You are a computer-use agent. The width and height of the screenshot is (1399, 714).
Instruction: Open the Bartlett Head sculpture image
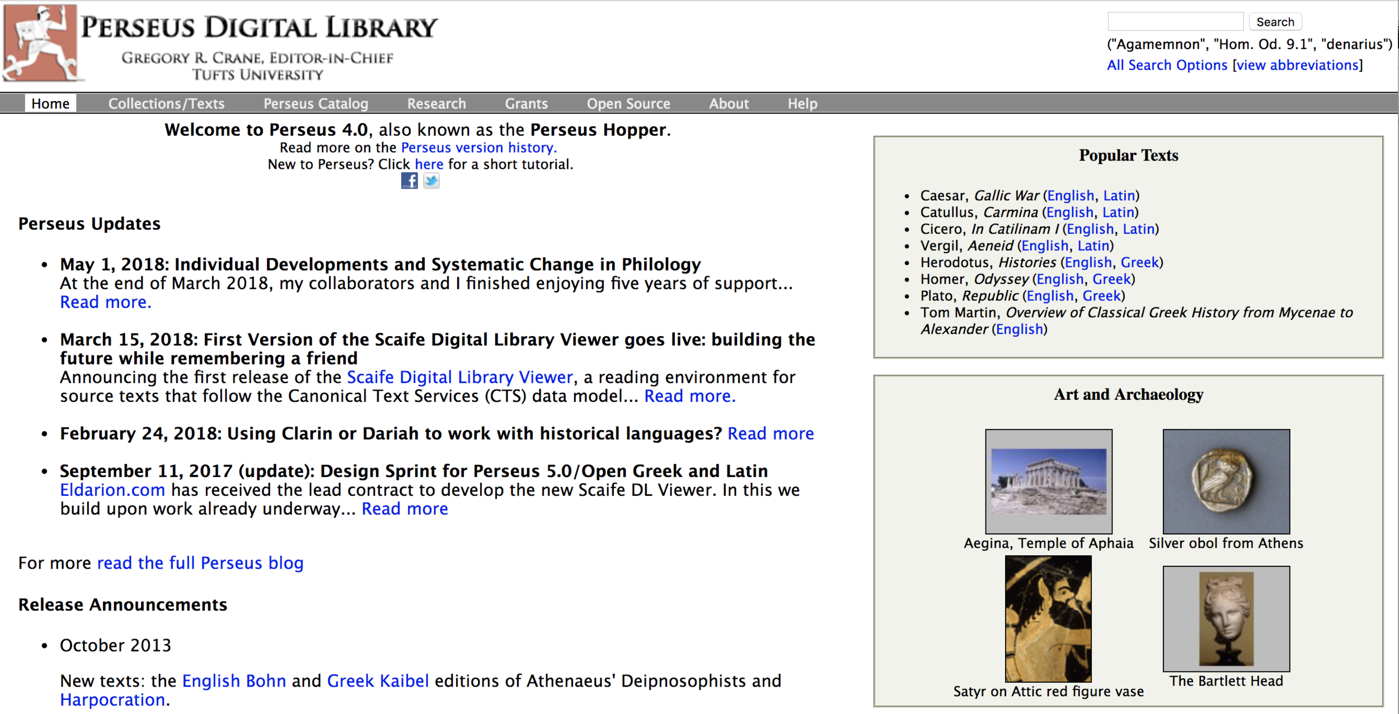[x=1226, y=618]
